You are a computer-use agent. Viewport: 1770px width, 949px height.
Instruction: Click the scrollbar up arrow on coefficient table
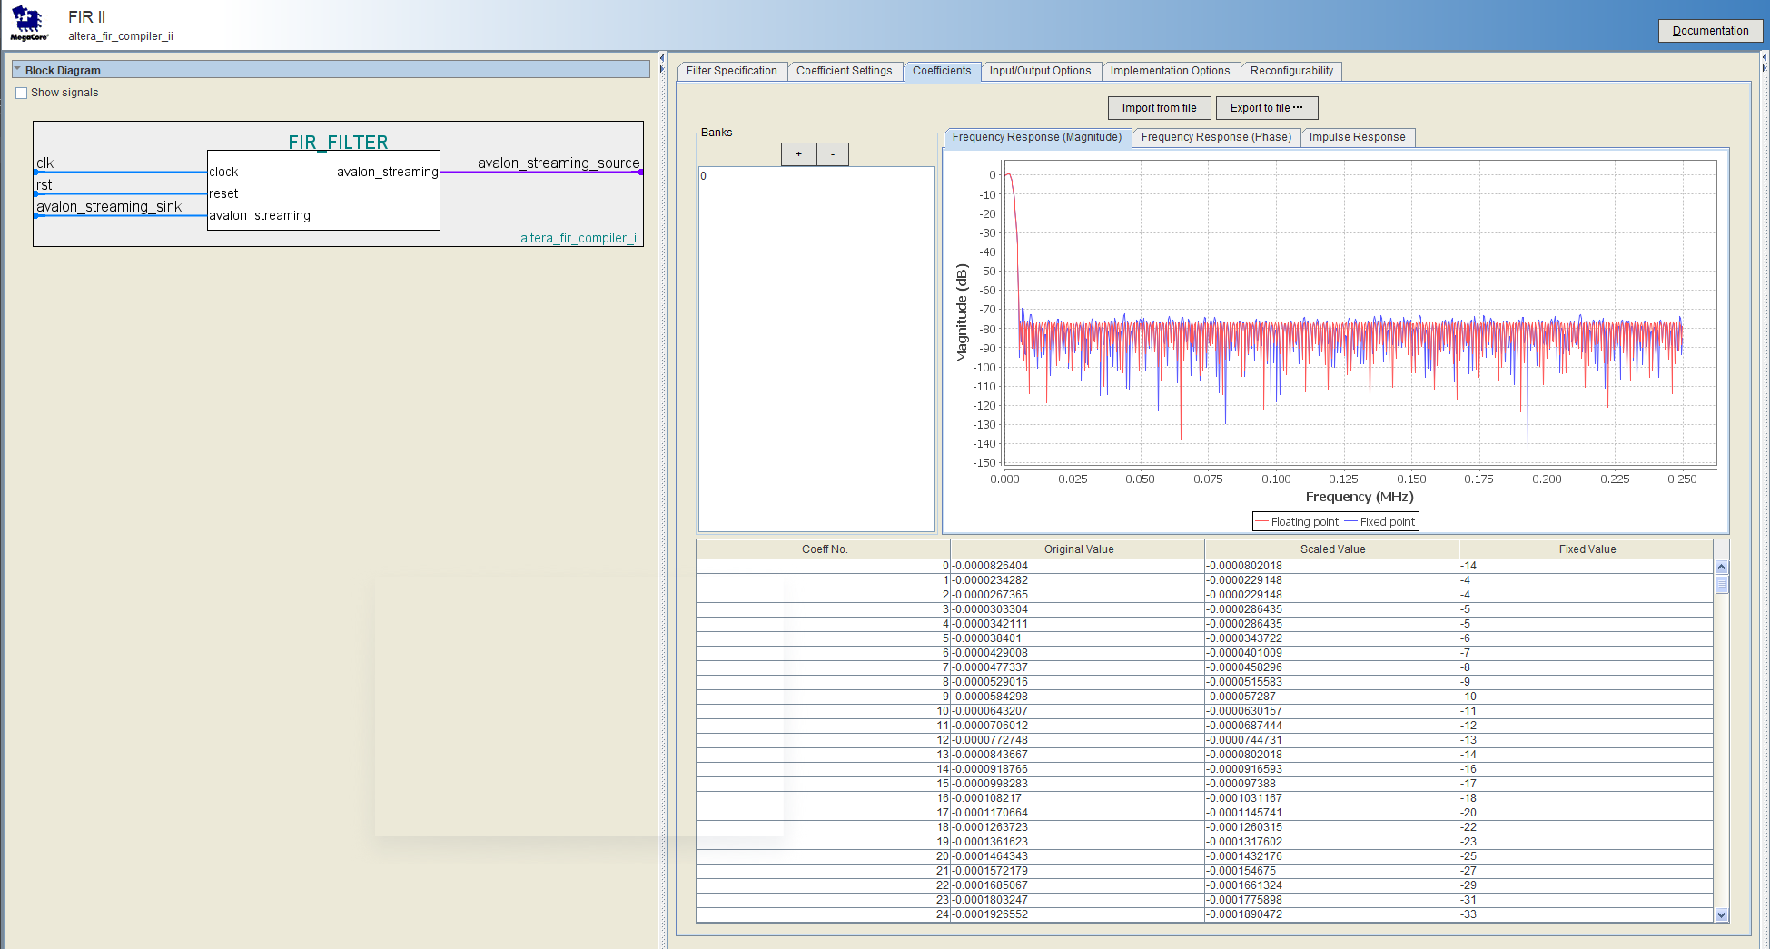1722,565
